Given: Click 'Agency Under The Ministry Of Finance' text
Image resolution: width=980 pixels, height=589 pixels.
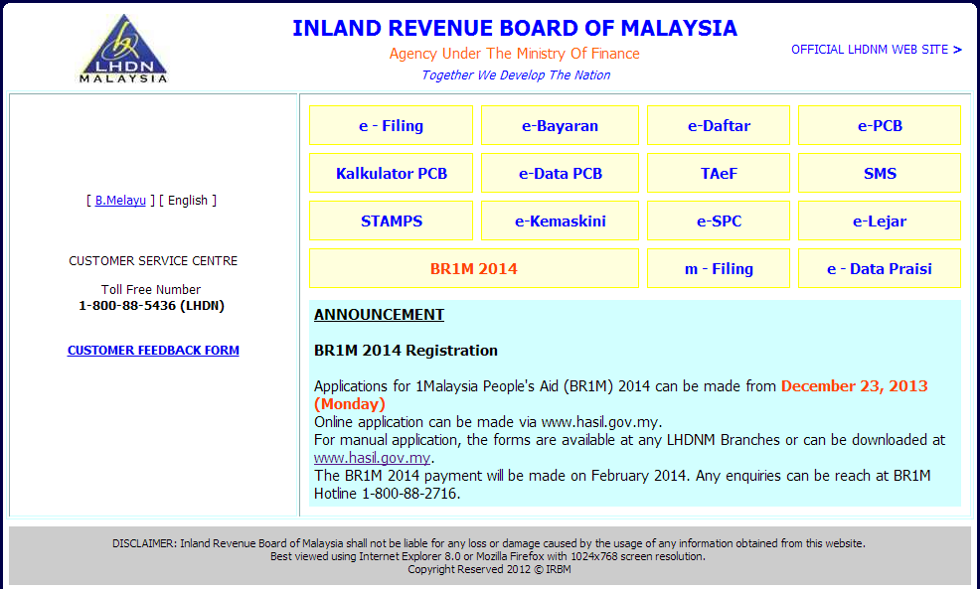Looking at the screenshot, I should (515, 54).
